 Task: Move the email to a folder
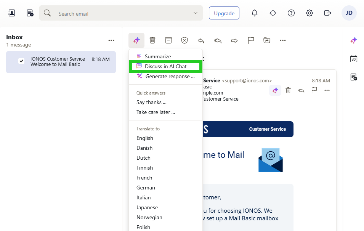(266, 40)
